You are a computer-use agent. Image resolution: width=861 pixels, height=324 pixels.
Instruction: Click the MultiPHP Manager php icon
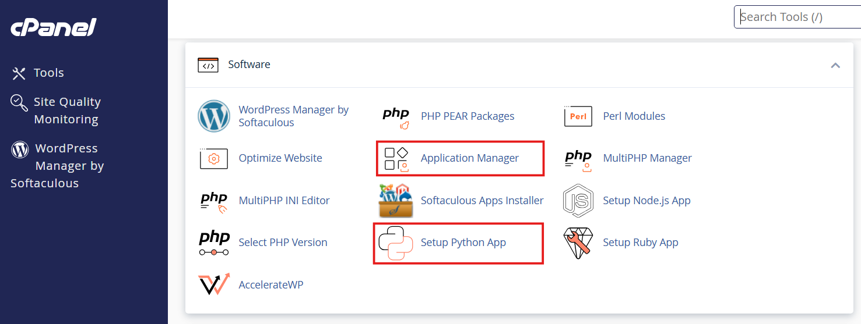(578, 160)
